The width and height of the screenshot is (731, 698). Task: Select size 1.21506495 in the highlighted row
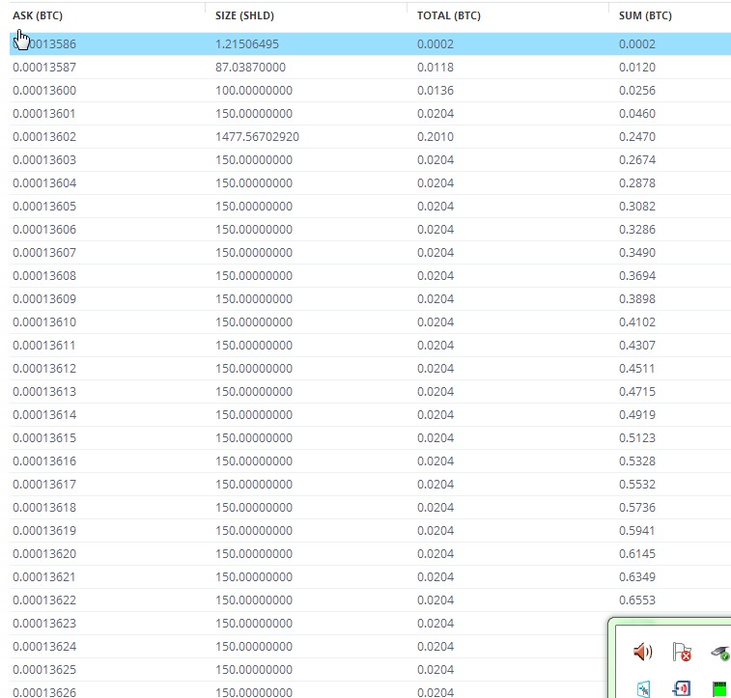(x=247, y=43)
